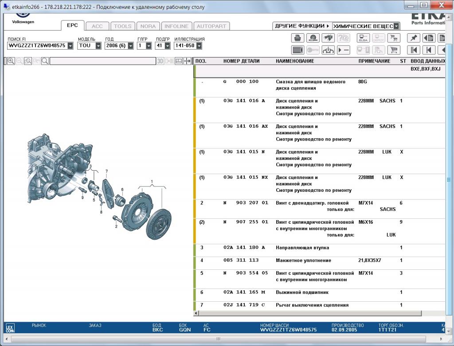The height and width of the screenshot is (346, 454).
Task: Click the disc icon next to print
Action: 313,38
